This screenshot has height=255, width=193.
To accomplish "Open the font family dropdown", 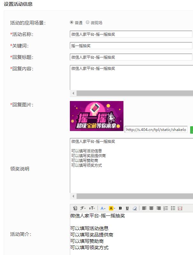I will pos(83,208).
